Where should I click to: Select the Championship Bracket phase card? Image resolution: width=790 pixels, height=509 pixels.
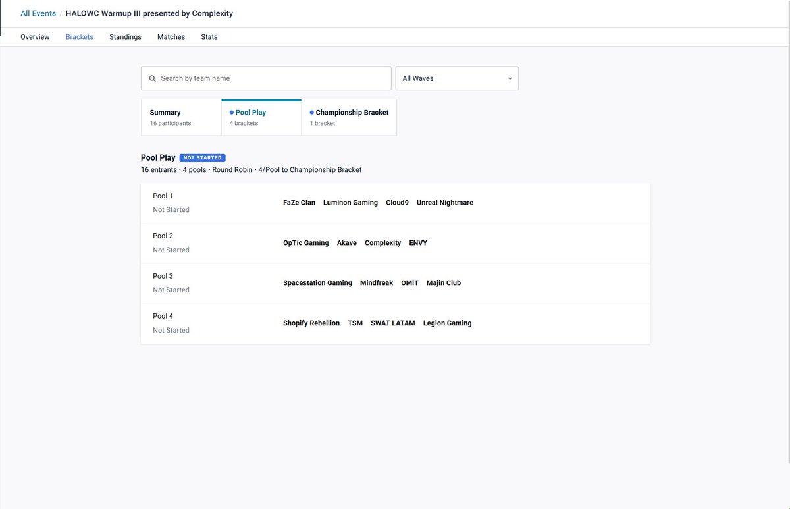pos(349,117)
